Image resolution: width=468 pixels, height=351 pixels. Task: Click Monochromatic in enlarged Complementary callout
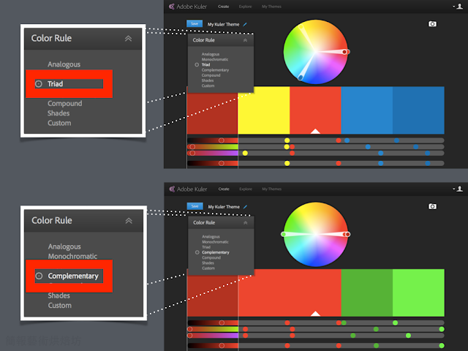click(72, 257)
